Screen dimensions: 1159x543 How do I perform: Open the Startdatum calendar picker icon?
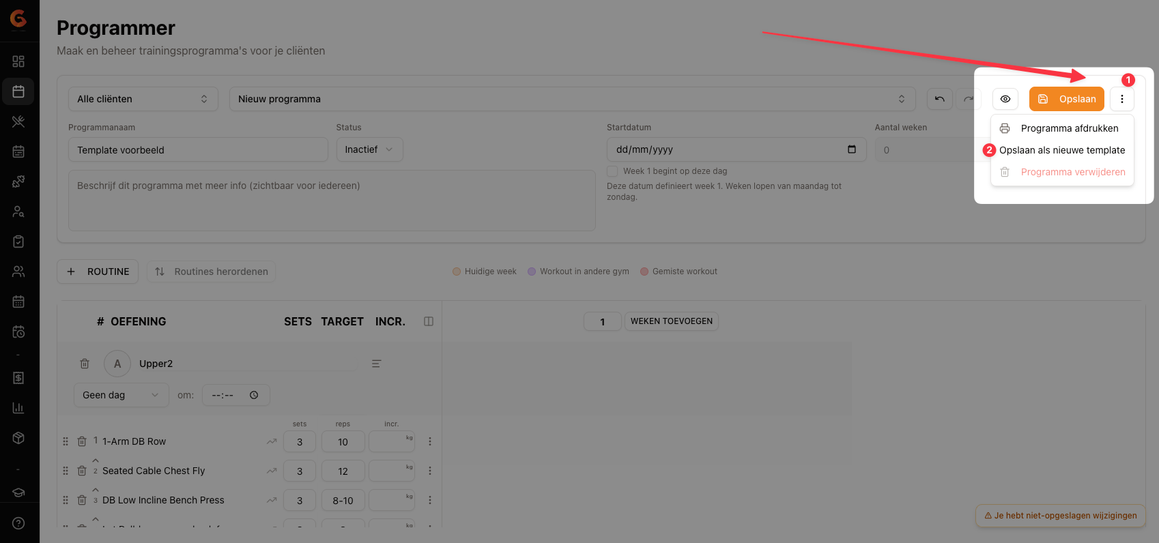click(852, 149)
